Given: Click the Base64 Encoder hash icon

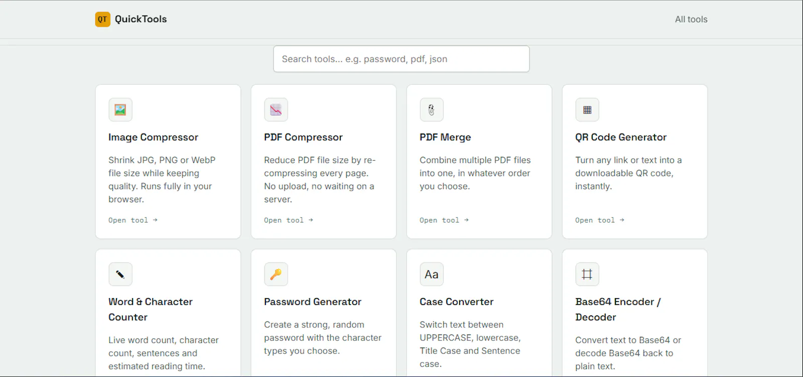Looking at the screenshot, I should pyautogui.click(x=587, y=274).
